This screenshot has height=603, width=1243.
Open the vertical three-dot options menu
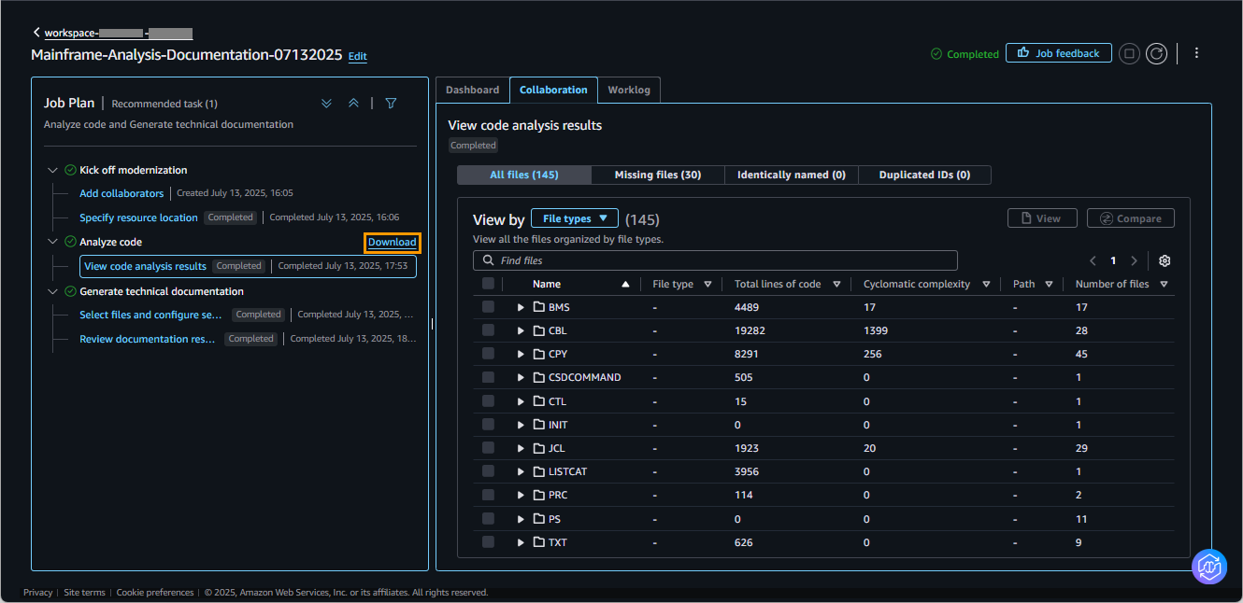tap(1196, 53)
